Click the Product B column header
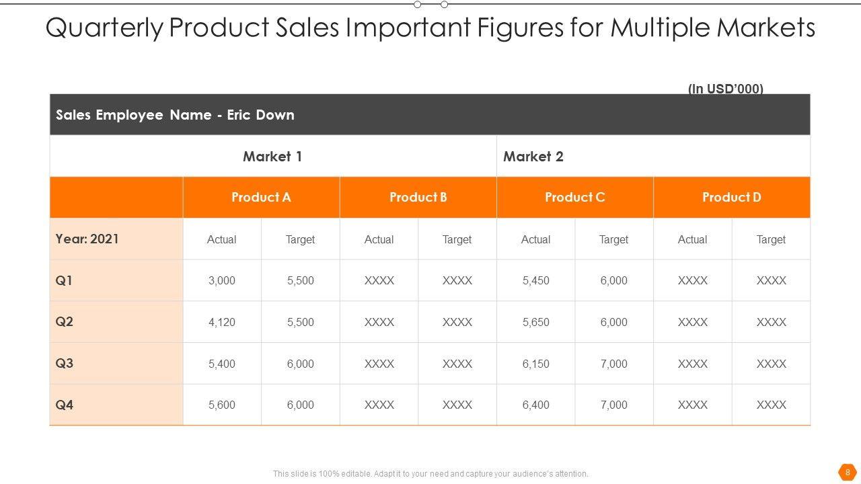 point(418,198)
